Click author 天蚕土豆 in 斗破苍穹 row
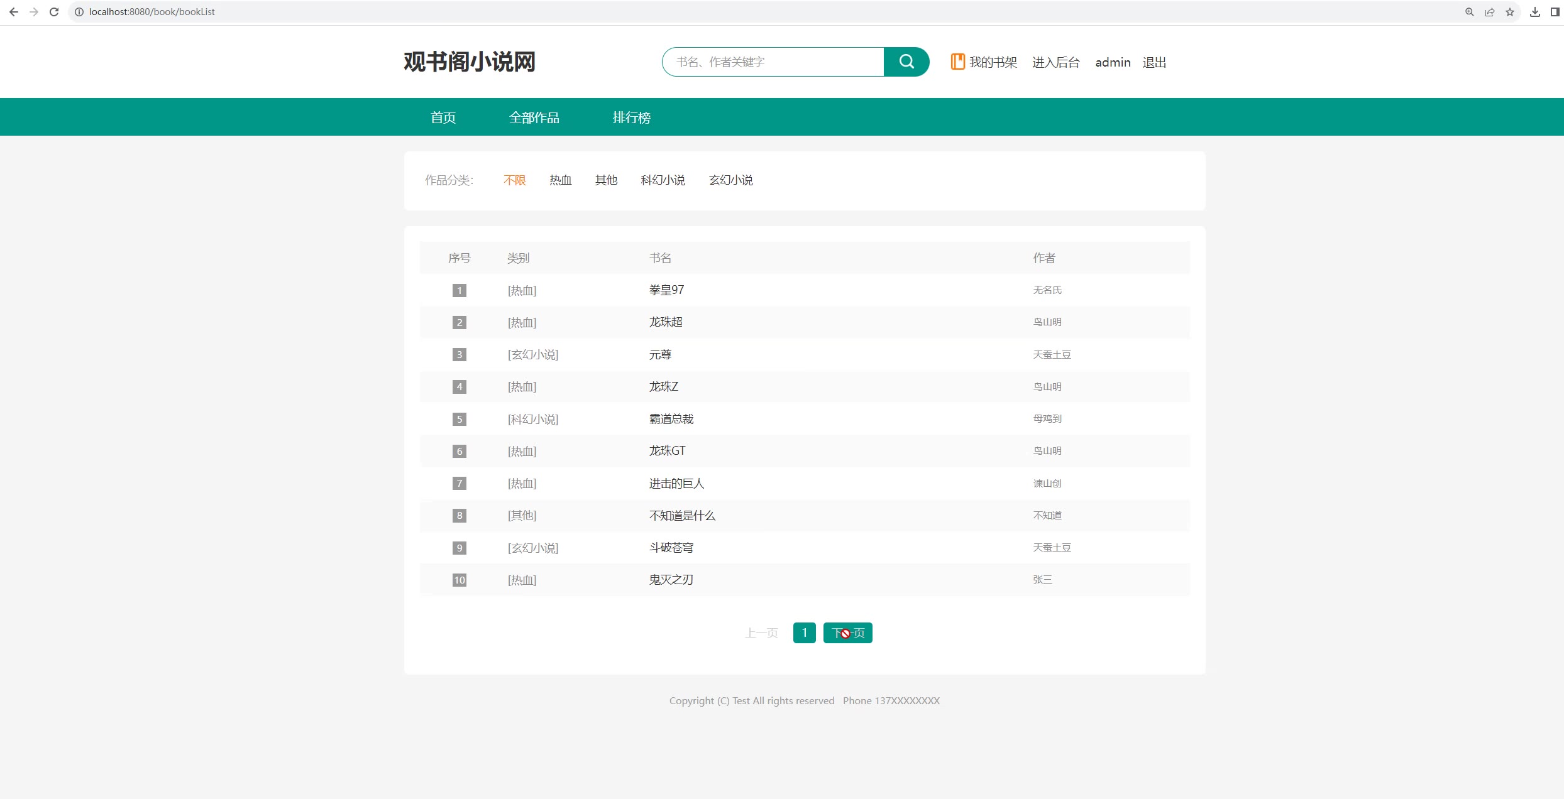 [1052, 548]
